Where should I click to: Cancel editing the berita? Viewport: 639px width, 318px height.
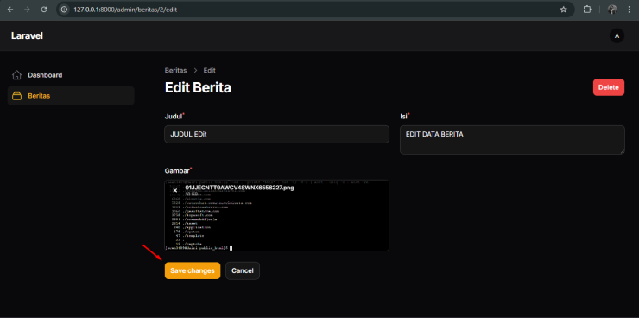click(x=243, y=270)
